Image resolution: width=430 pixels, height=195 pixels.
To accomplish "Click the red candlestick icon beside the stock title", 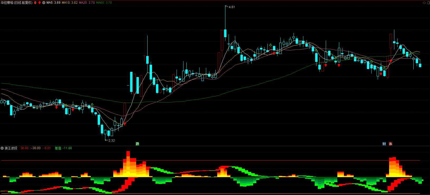I will click(35, 3).
